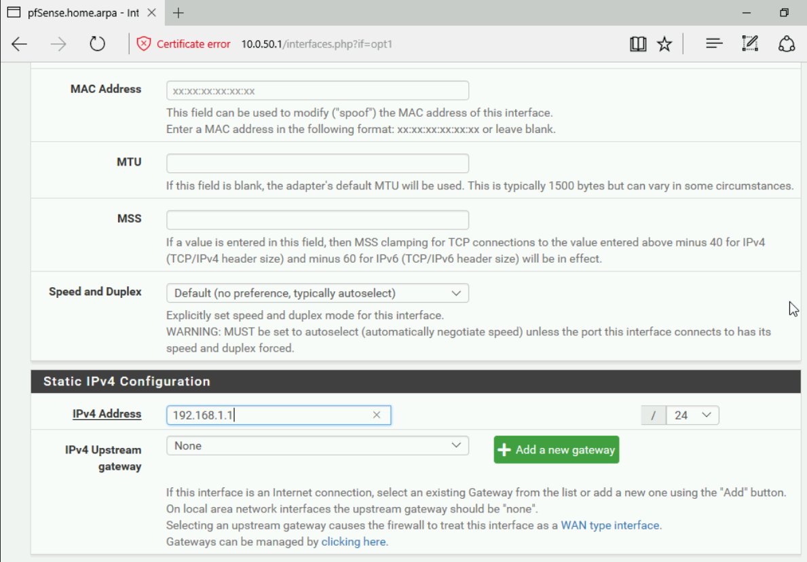Close the pfSense.home.arpa tab
This screenshot has height=562, width=807.
pyautogui.click(x=151, y=13)
